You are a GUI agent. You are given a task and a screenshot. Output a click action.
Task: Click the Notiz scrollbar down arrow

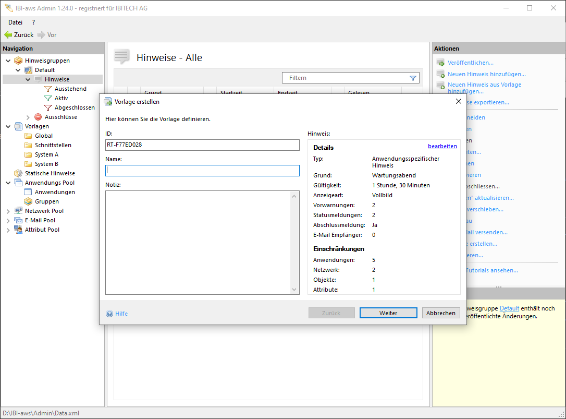click(294, 289)
